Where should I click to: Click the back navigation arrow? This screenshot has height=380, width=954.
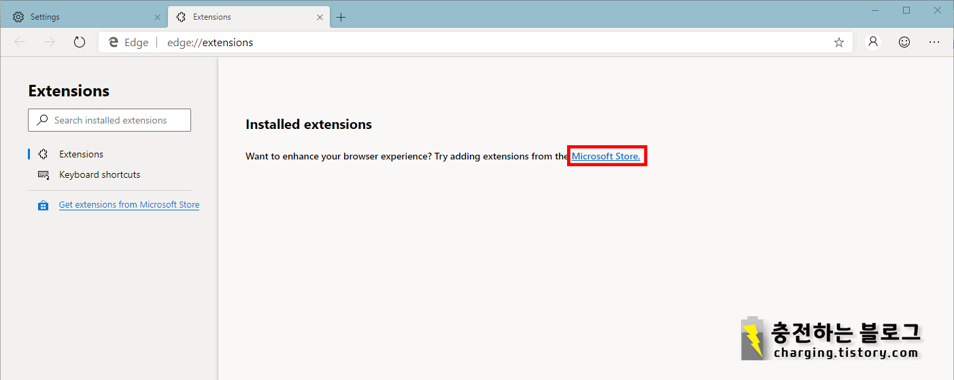(20, 42)
